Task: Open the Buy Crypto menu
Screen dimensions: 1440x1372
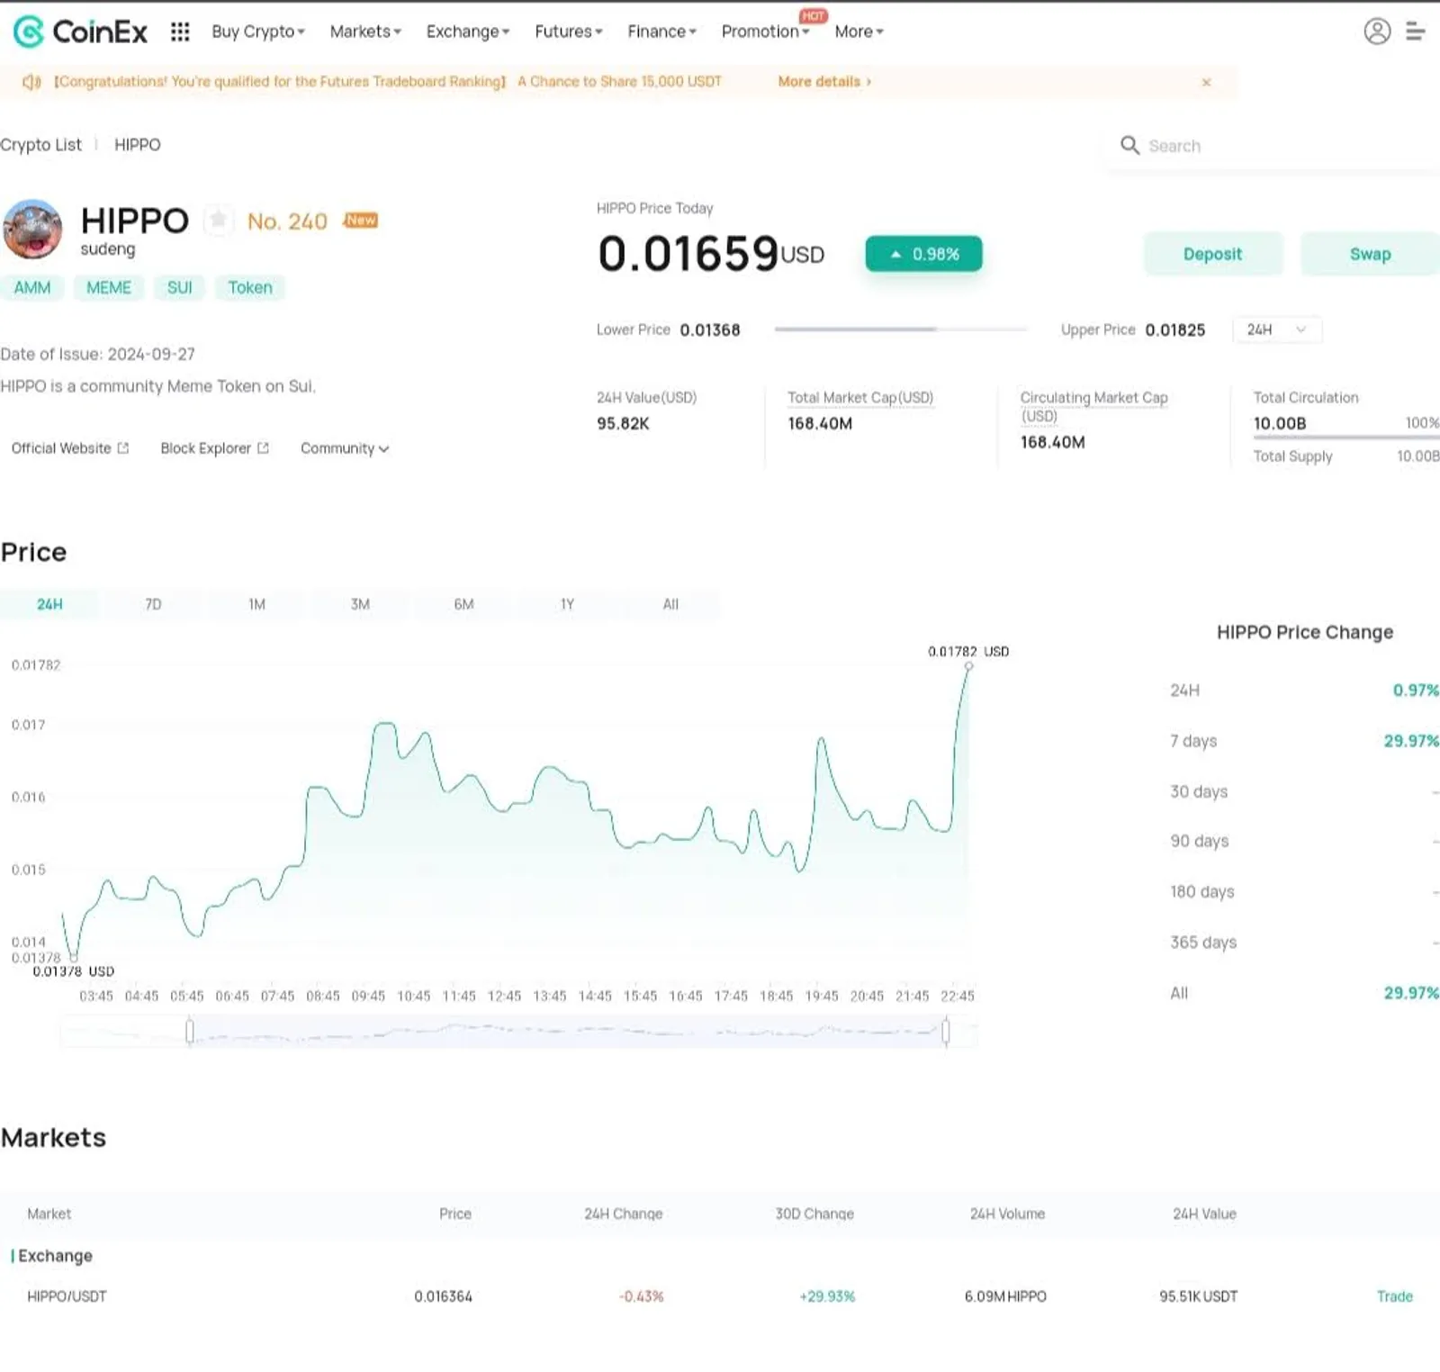Action: [258, 32]
